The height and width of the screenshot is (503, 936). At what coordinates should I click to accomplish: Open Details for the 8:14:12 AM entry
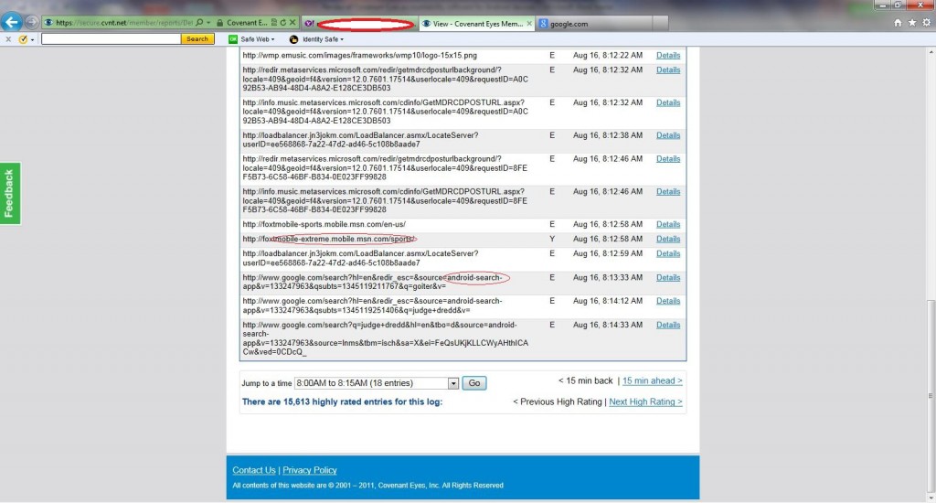tap(668, 301)
